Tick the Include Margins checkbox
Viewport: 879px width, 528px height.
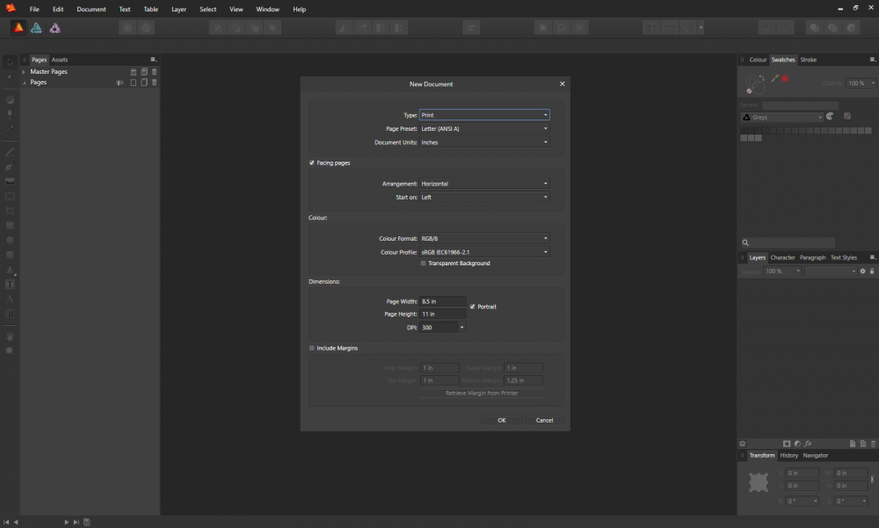click(x=312, y=348)
